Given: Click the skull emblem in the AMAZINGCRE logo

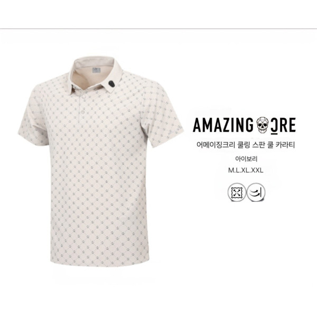Looking at the screenshot, I should (263, 125).
